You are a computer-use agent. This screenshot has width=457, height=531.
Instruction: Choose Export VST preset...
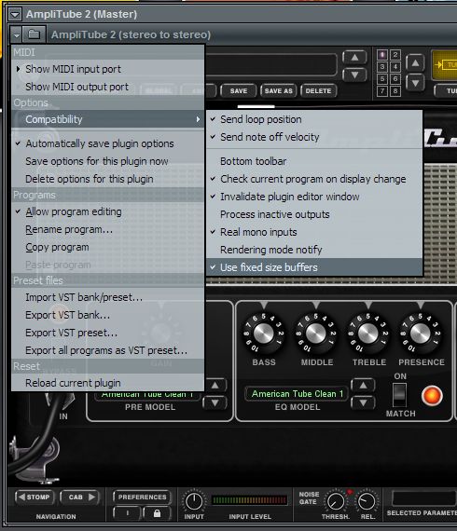tap(108, 333)
